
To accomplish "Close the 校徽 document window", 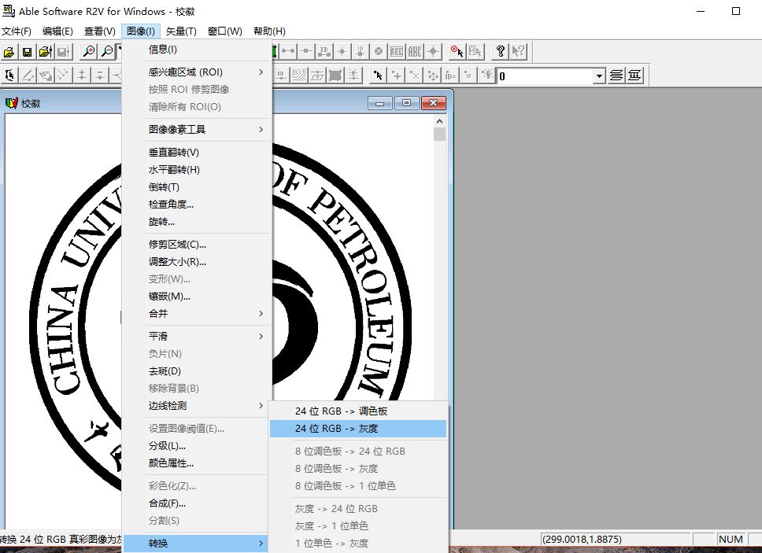I will click(434, 103).
